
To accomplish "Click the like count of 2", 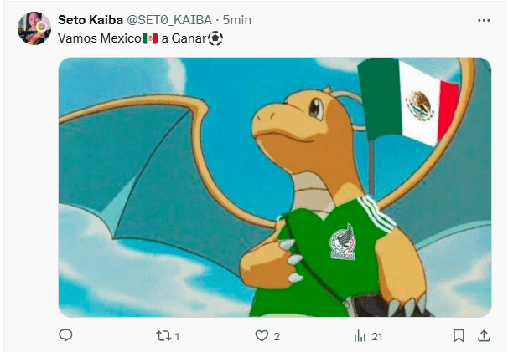I will 277,337.
